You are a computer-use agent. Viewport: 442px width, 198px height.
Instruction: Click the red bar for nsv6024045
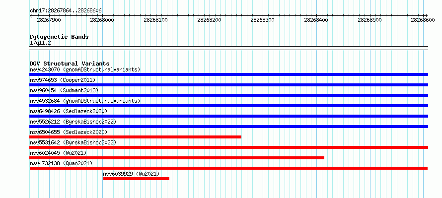[177, 158]
